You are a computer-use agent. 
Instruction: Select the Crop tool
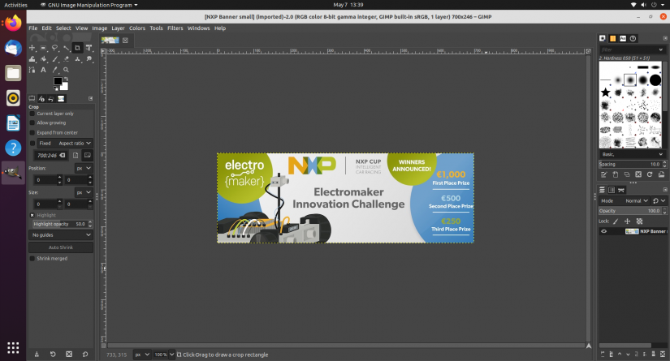click(77, 48)
